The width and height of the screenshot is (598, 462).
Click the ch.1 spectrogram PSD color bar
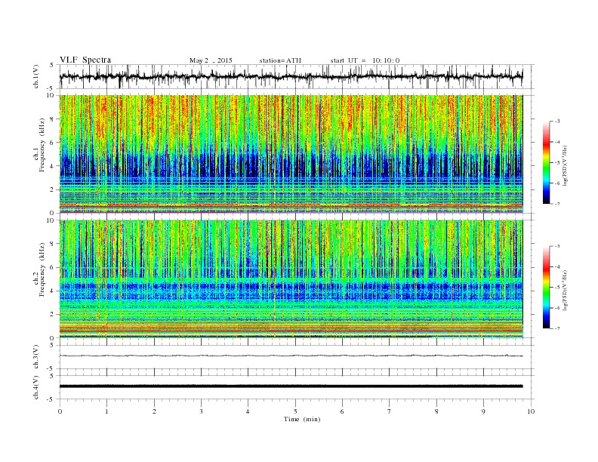pos(546,162)
